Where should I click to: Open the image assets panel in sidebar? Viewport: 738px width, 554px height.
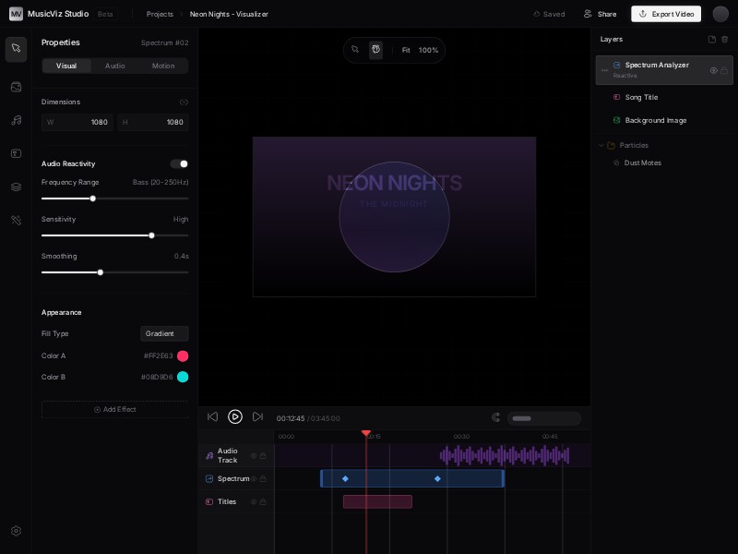coord(16,87)
